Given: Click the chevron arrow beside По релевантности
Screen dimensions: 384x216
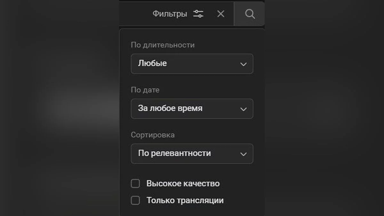Looking at the screenshot, I should 243,154.
